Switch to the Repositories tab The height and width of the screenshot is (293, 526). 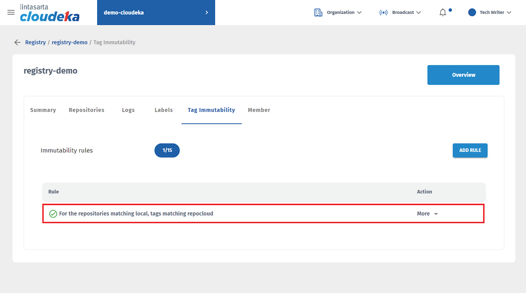pos(87,110)
